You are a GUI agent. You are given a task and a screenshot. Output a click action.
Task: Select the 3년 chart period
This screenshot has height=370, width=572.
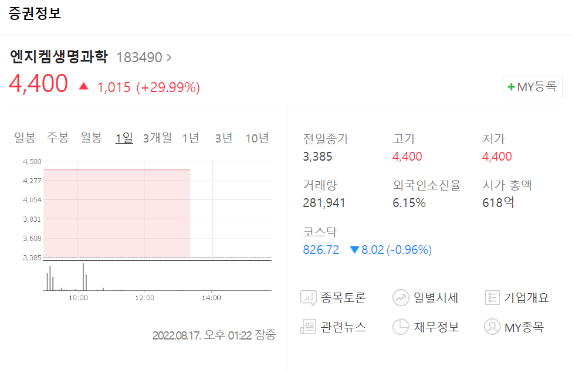224,138
